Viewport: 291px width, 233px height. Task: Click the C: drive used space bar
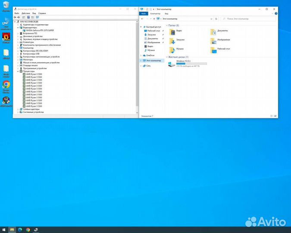[x=191, y=63]
